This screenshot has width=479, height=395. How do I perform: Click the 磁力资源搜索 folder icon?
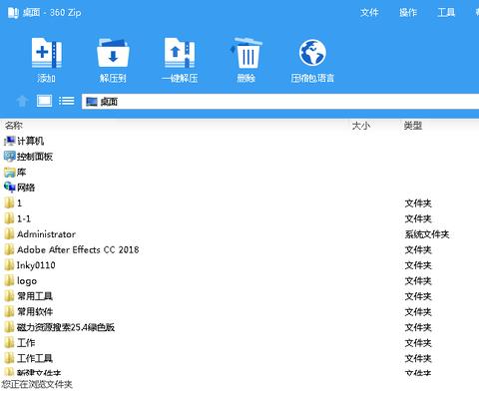(9, 327)
